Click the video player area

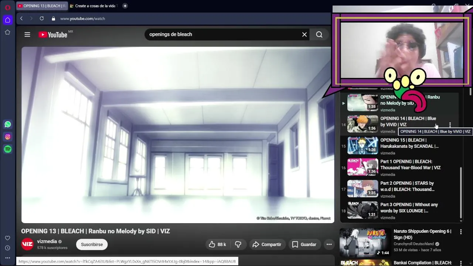178,135
